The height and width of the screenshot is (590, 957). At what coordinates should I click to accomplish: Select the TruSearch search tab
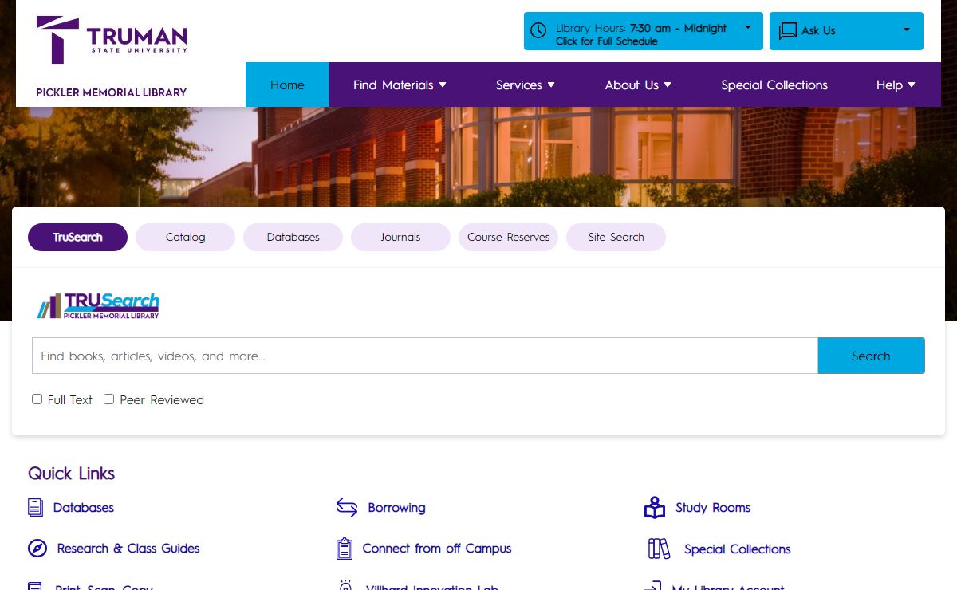point(77,237)
